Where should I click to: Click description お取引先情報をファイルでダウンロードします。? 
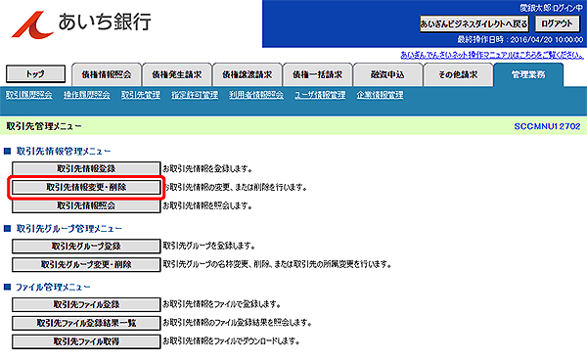[231, 341]
